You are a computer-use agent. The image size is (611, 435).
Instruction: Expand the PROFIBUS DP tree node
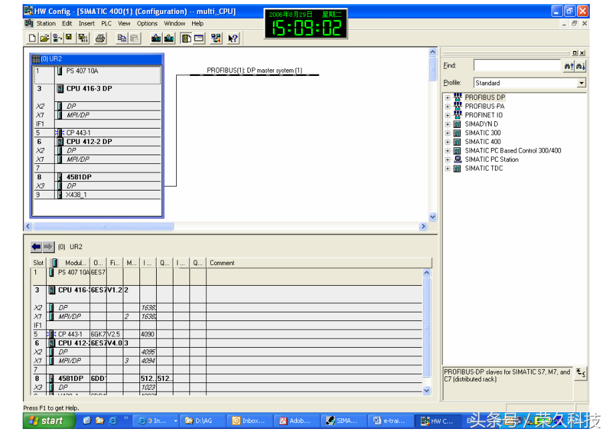(448, 98)
